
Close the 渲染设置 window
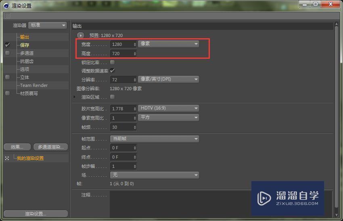click(330, 4)
